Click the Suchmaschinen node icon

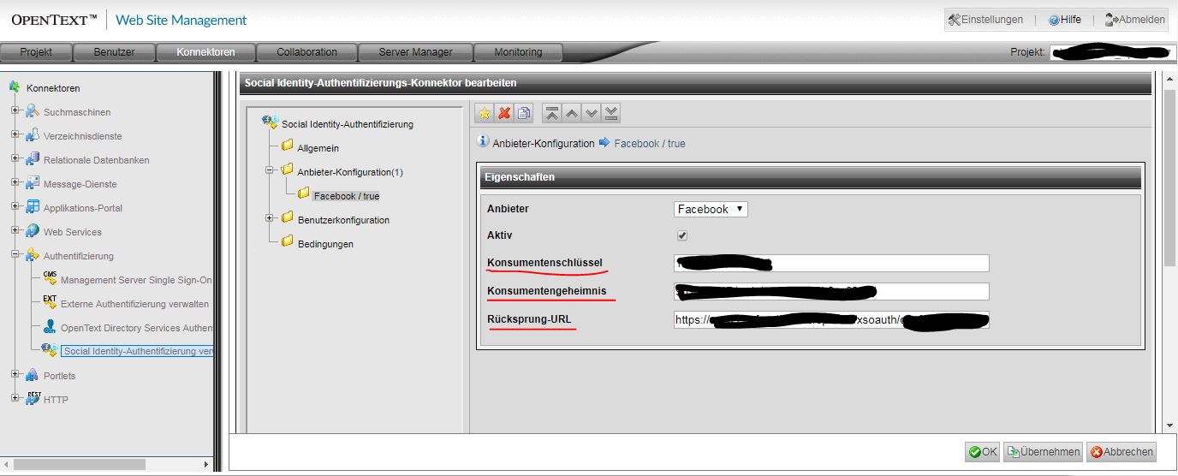click(33, 111)
